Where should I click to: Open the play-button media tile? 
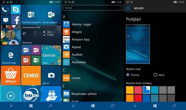pos(11,94)
